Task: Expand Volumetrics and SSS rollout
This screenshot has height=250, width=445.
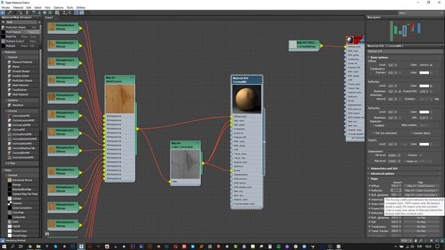Action: (x=384, y=168)
